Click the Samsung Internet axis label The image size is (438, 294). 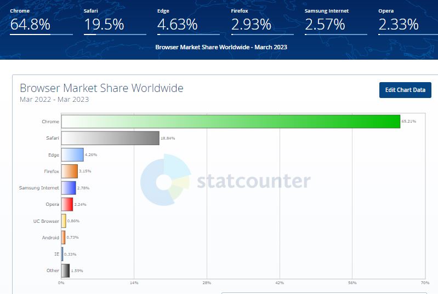[x=39, y=188]
